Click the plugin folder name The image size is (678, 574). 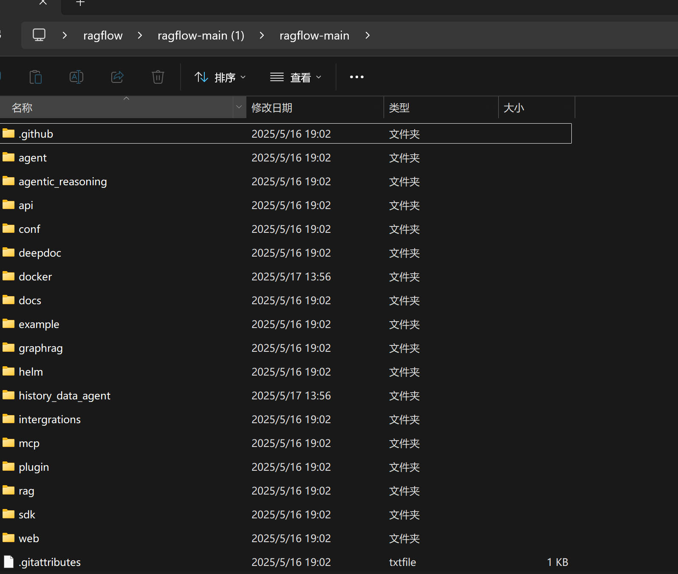point(34,467)
